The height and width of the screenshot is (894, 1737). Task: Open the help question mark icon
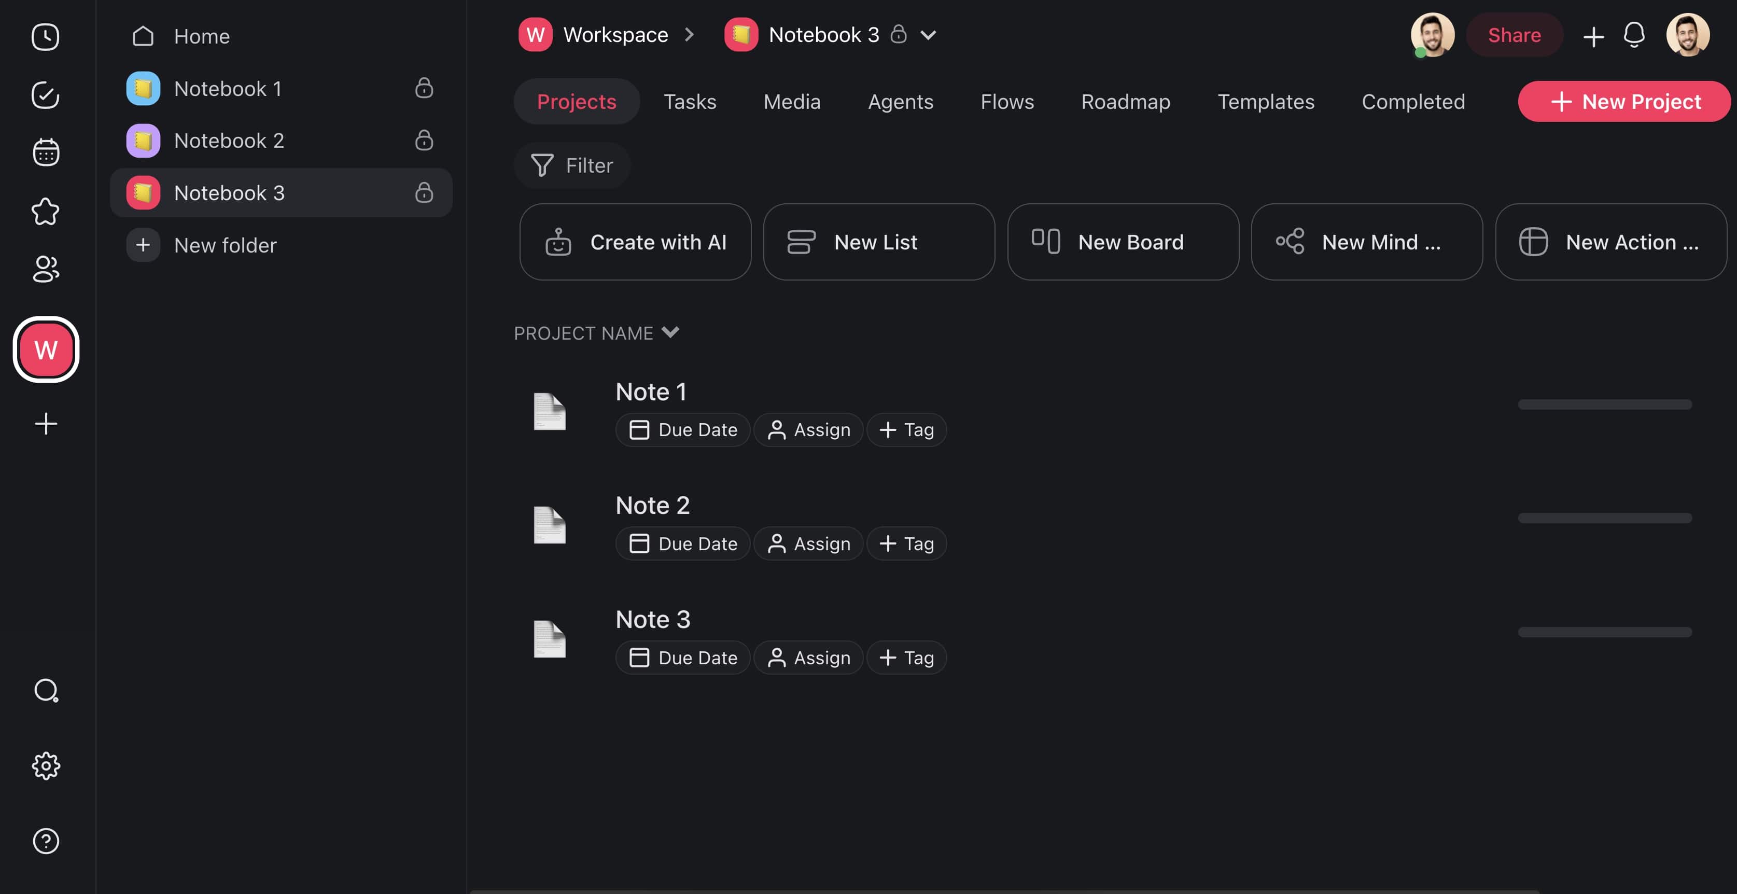tap(46, 841)
